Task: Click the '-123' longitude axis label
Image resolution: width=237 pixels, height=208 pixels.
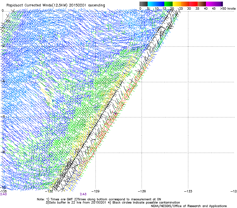Action: (188, 191)
